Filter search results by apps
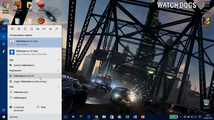The height and width of the screenshot is (120, 214). [x=13, y=29]
